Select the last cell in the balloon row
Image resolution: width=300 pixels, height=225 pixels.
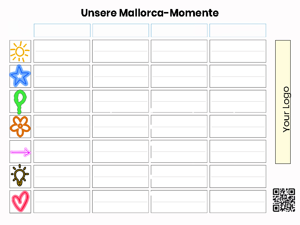click(237, 101)
